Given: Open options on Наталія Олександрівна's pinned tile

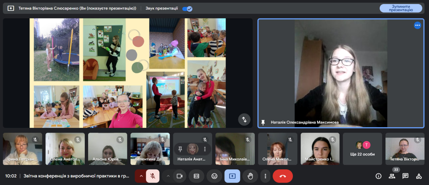Looking at the screenshot, I should [417, 25].
